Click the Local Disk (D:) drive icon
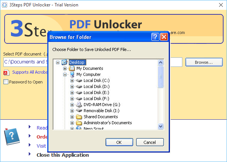 [x=79, y=86]
